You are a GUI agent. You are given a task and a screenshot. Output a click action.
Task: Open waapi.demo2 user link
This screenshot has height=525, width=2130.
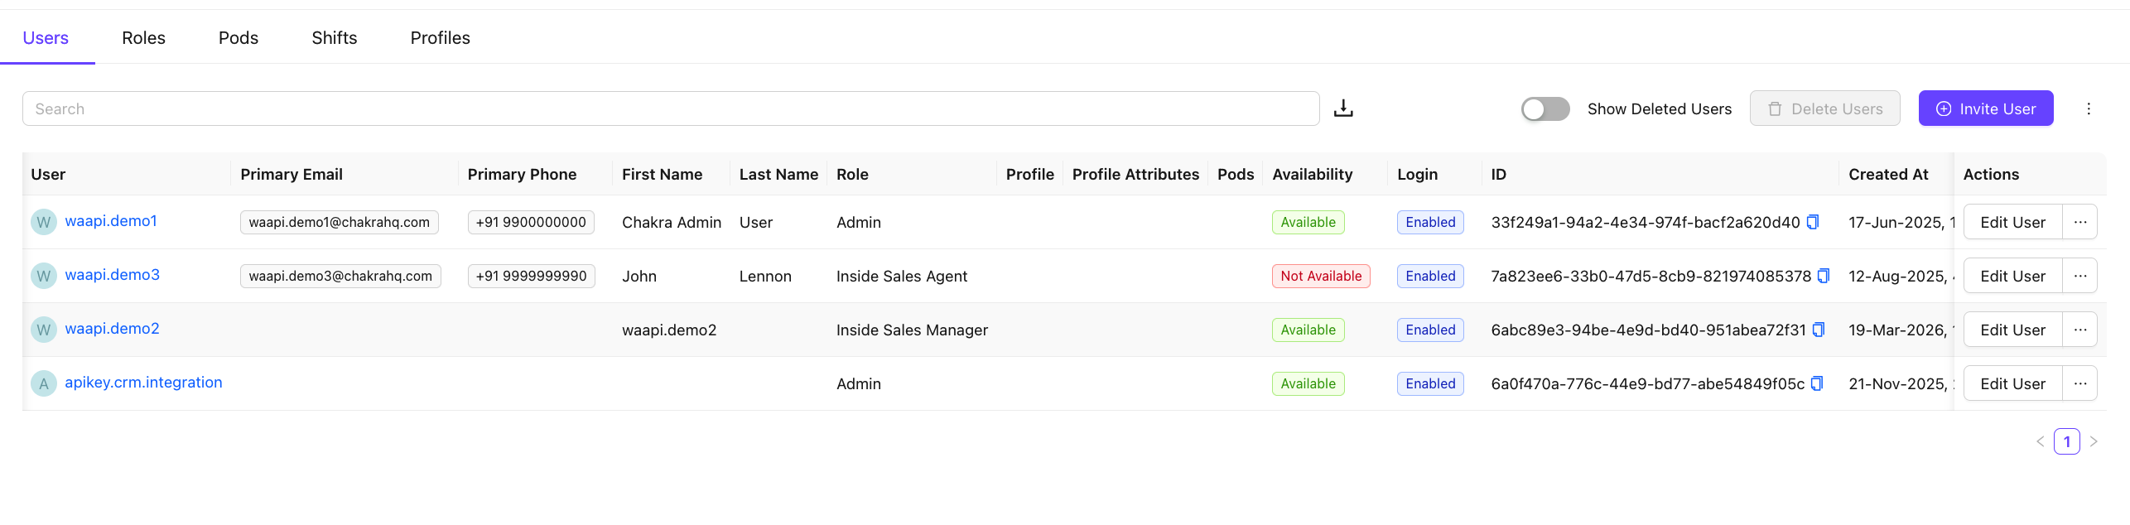click(x=113, y=329)
